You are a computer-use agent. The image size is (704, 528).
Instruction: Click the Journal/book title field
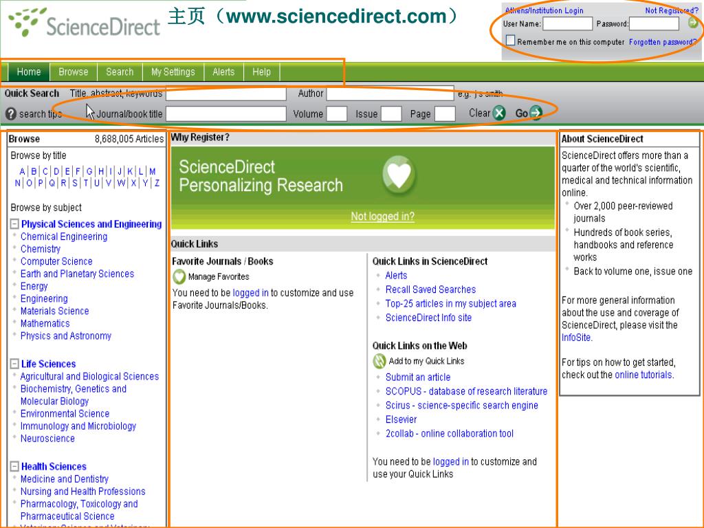click(225, 113)
